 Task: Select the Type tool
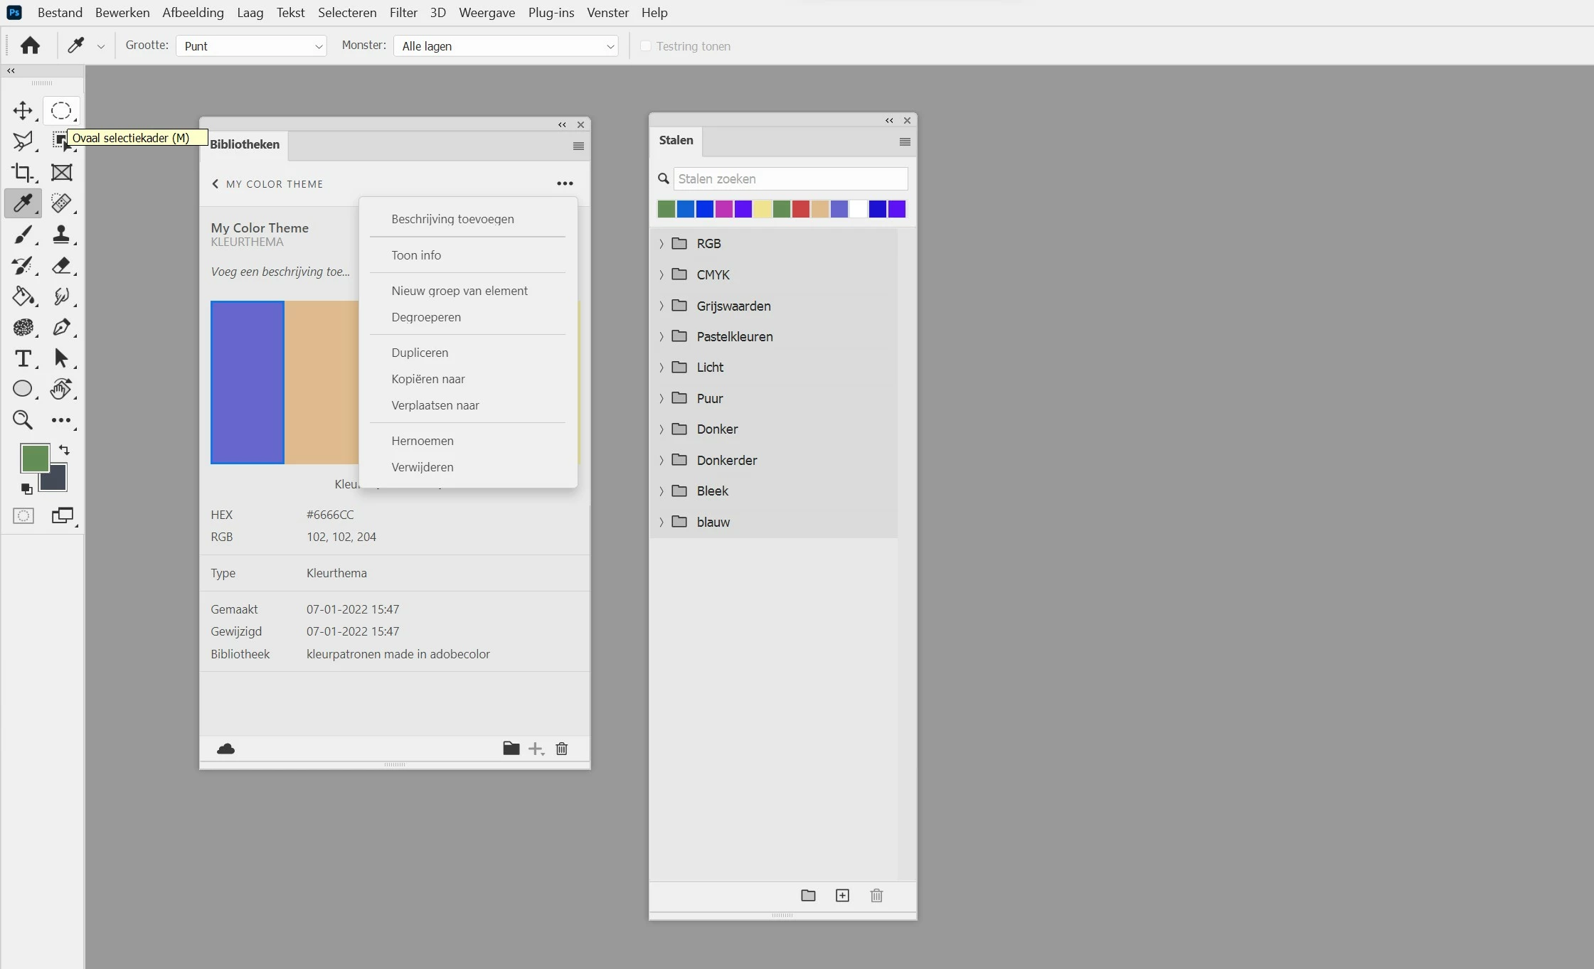tap(23, 358)
